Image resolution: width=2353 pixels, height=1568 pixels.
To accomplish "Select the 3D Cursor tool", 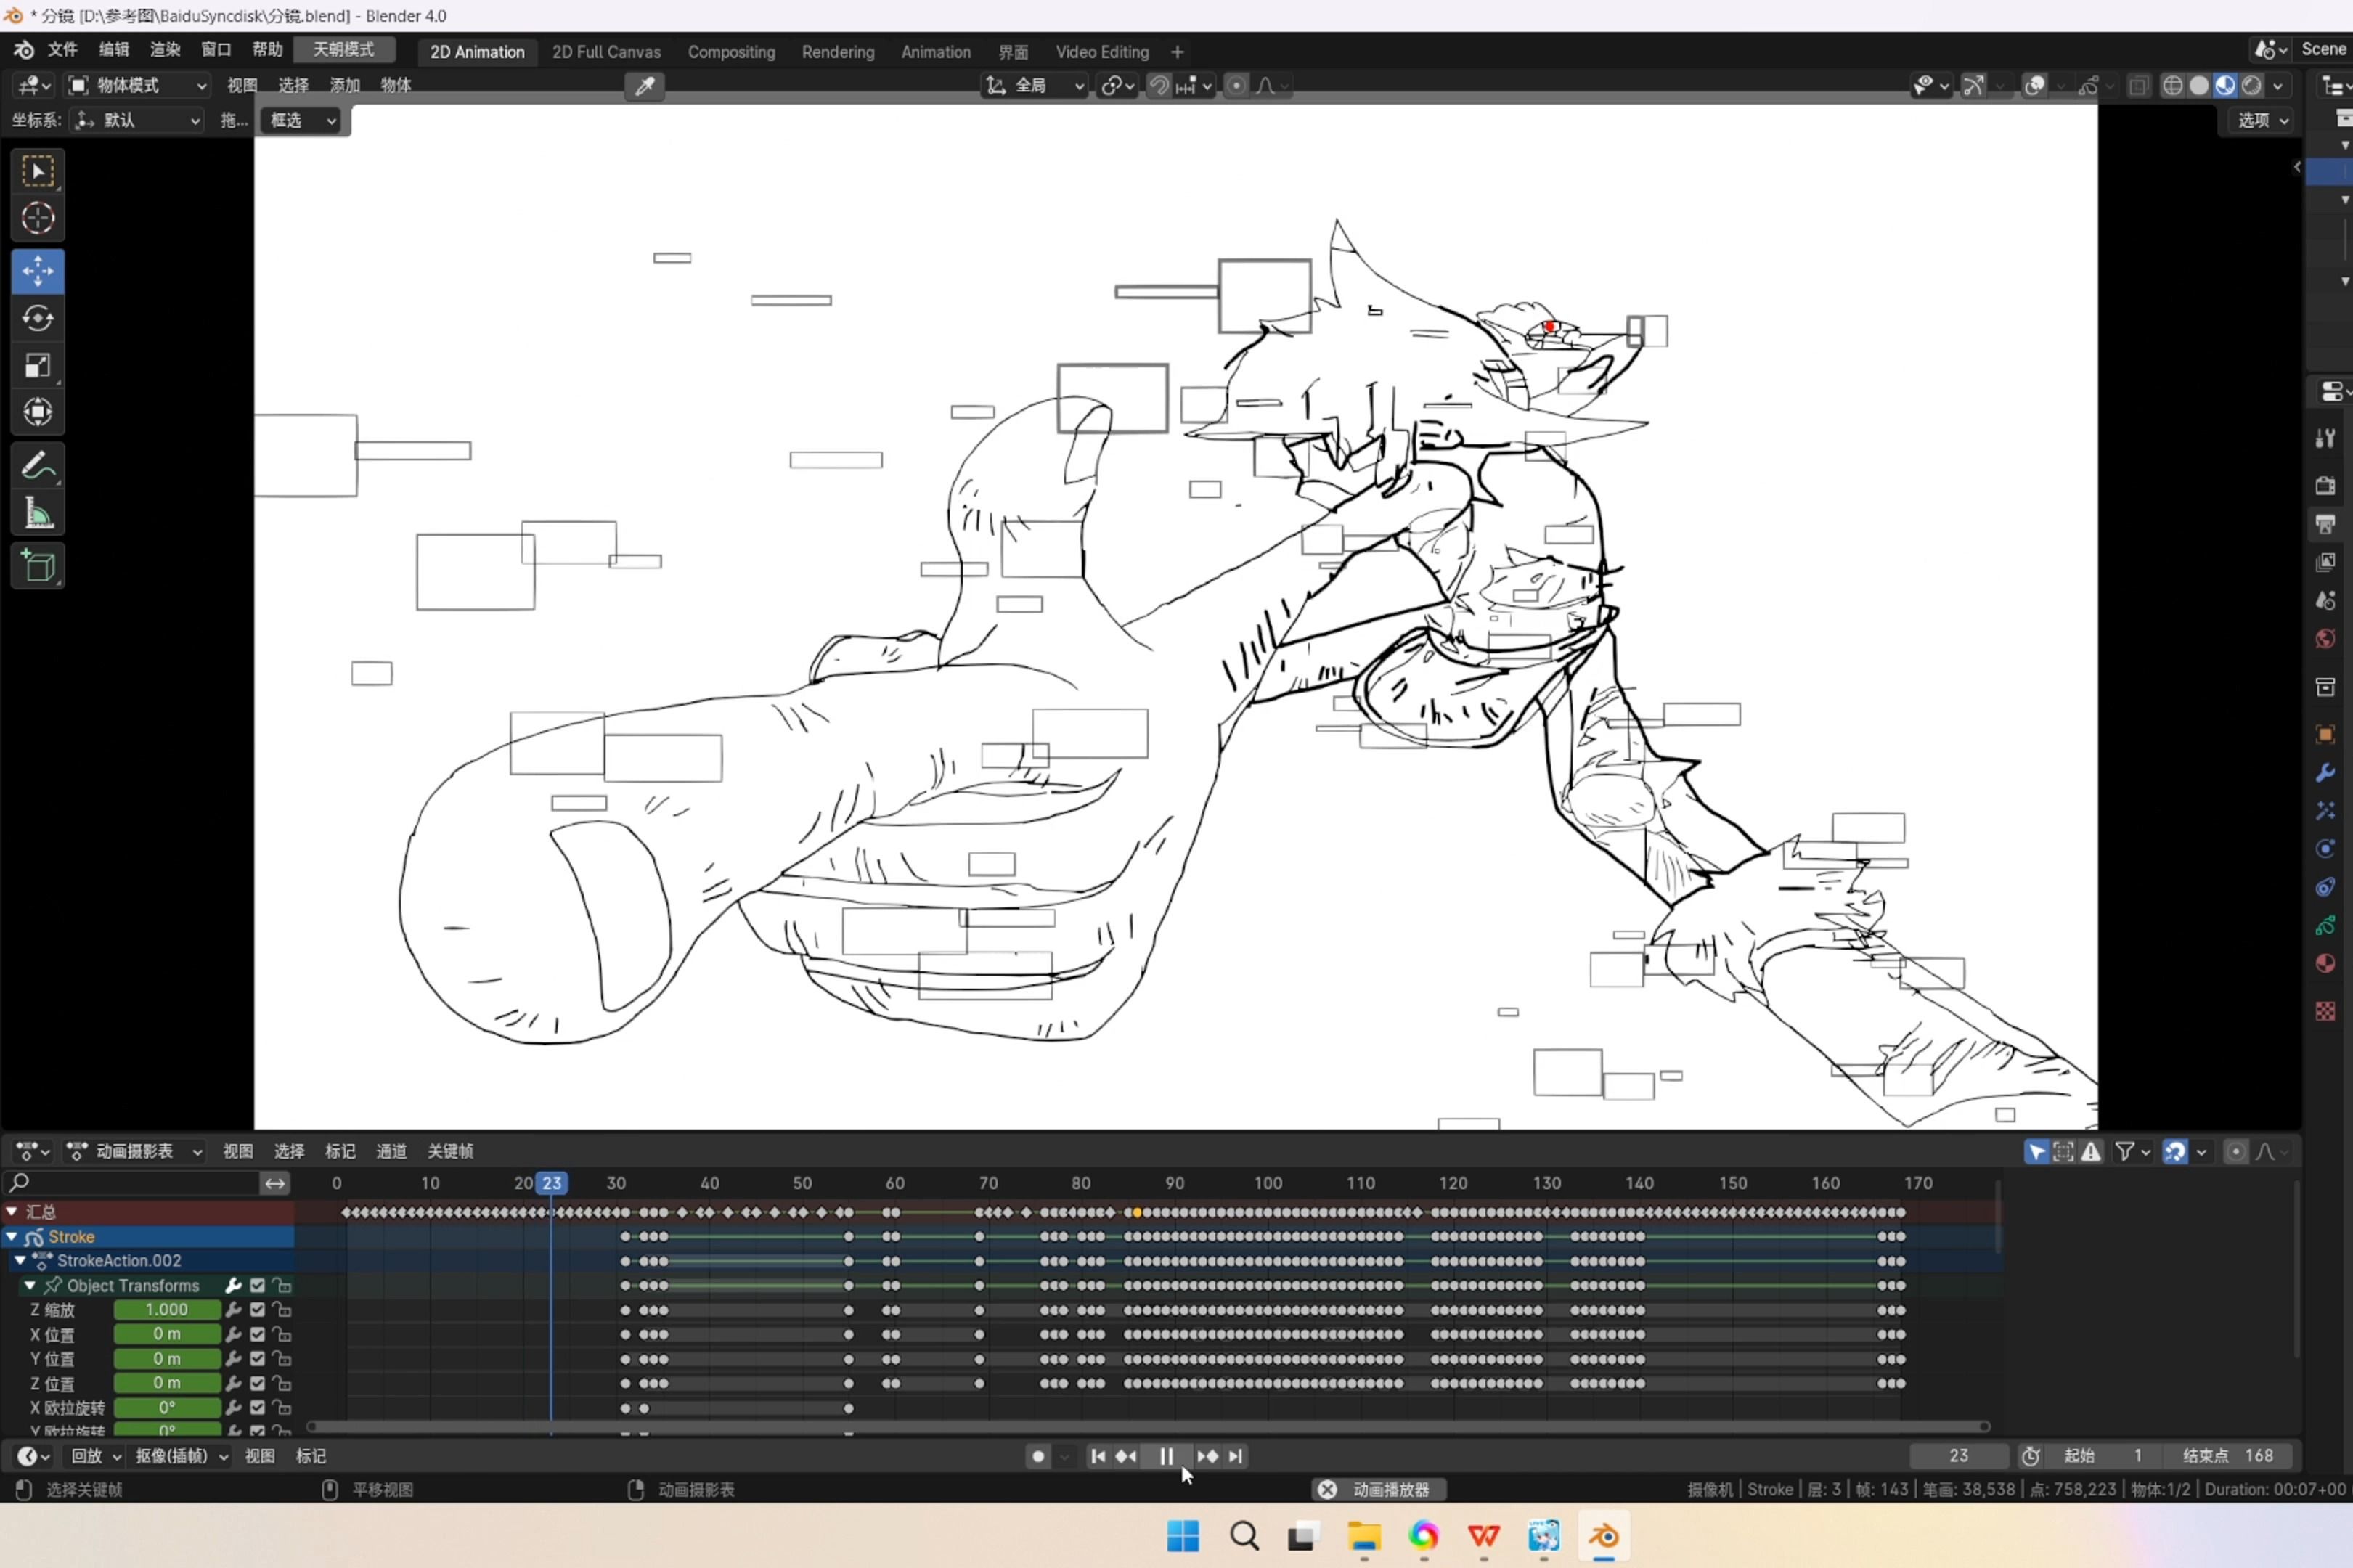I will point(38,218).
